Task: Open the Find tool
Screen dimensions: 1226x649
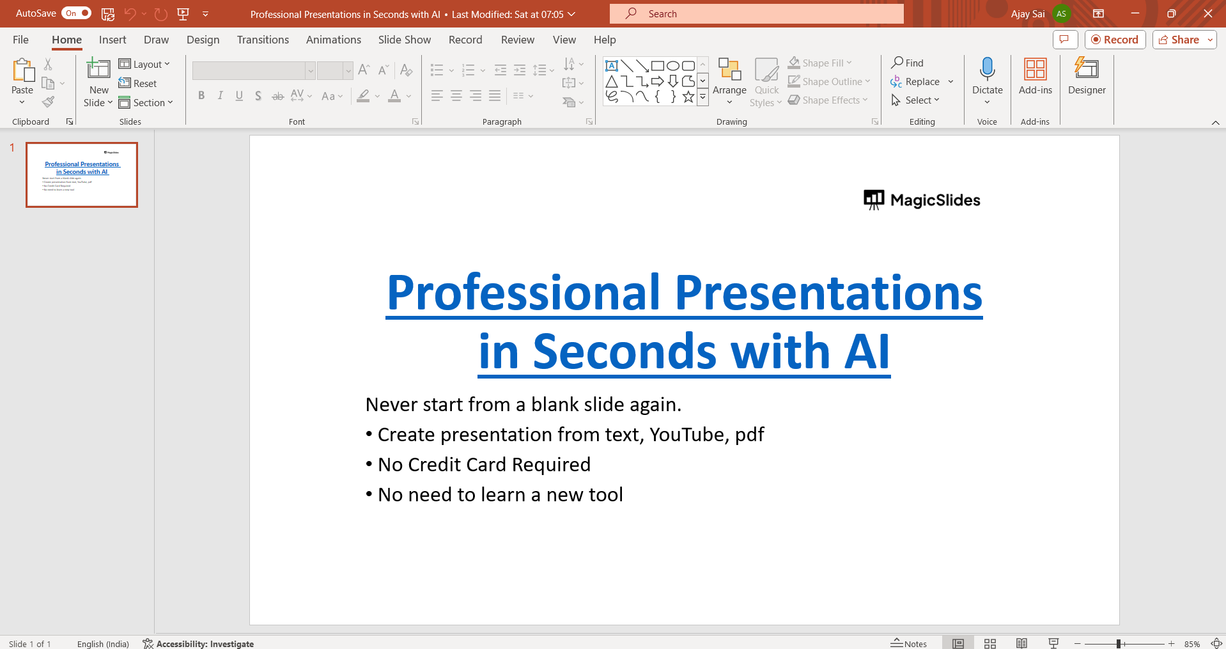Action: tap(908, 63)
